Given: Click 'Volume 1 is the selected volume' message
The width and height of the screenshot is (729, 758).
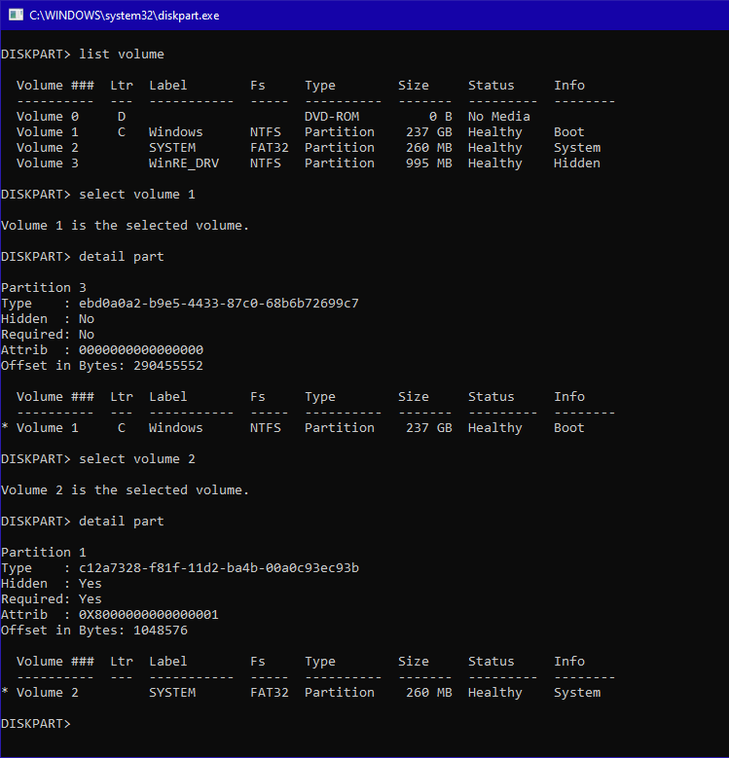Looking at the screenshot, I should click(x=125, y=226).
